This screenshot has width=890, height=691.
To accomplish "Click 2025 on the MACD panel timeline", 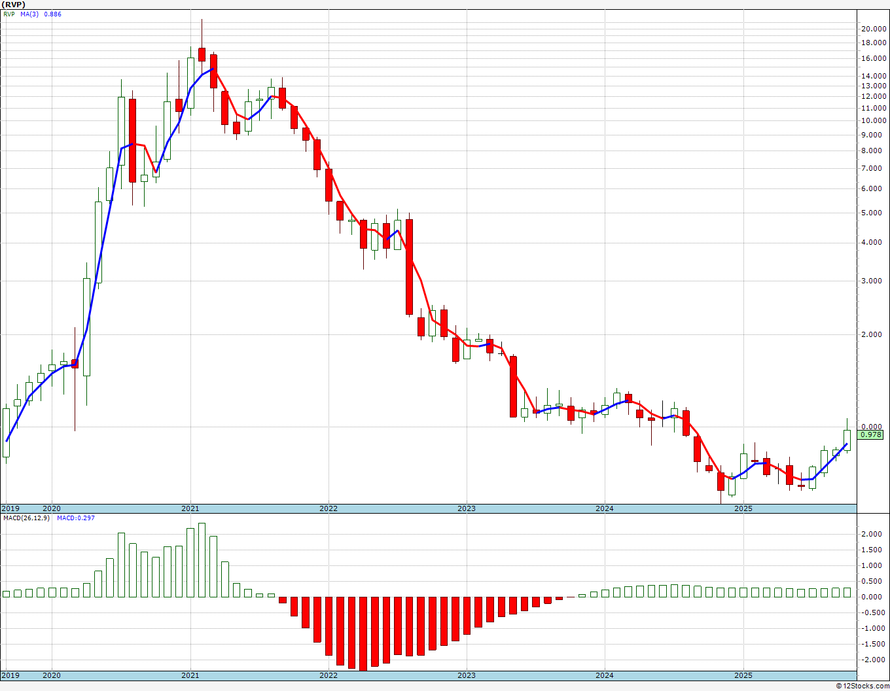I will point(743,675).
